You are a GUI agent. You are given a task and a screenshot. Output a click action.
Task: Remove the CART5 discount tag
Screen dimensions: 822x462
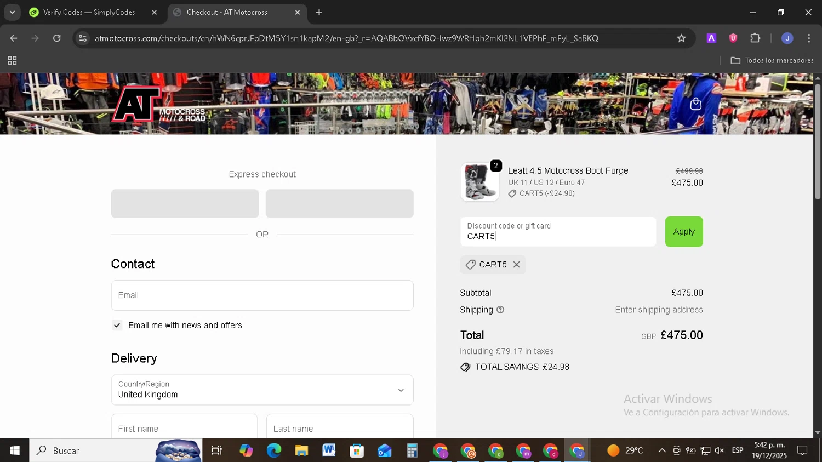click(x=516, y=265)
